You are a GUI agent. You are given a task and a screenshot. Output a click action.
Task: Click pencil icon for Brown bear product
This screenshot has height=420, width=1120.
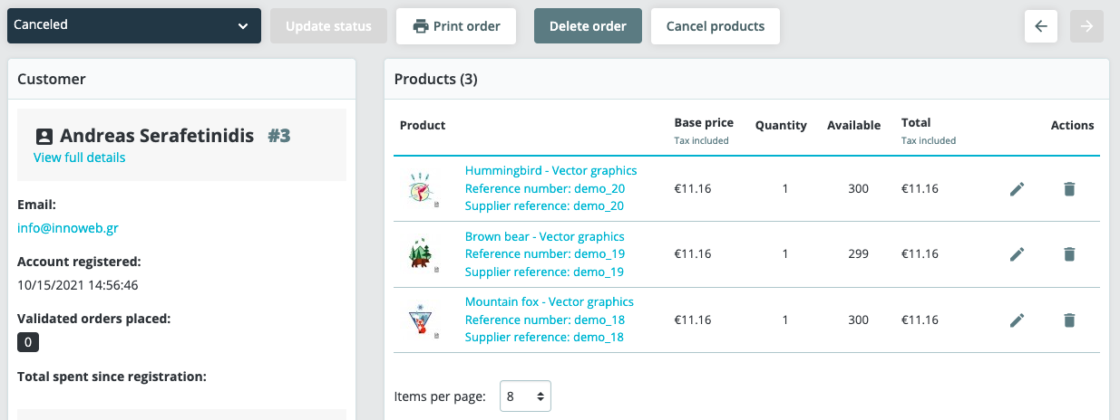coord(1017,254)
